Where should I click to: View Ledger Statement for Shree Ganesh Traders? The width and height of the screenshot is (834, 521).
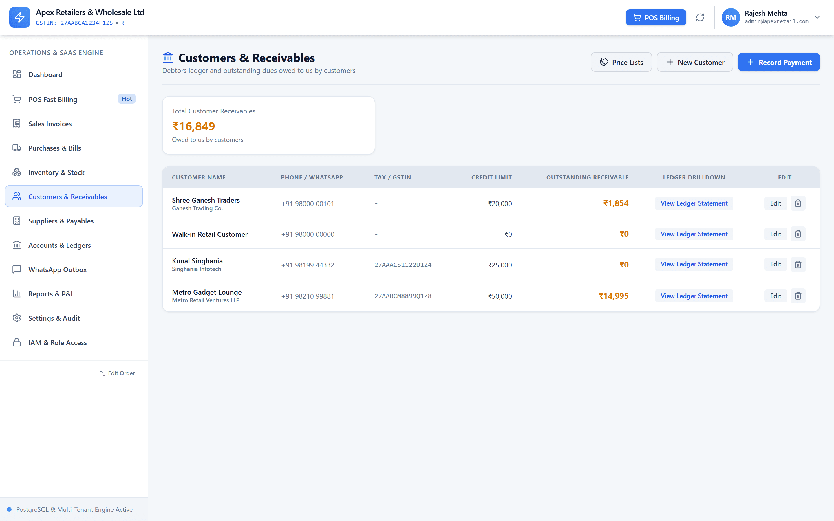(694, 203)
